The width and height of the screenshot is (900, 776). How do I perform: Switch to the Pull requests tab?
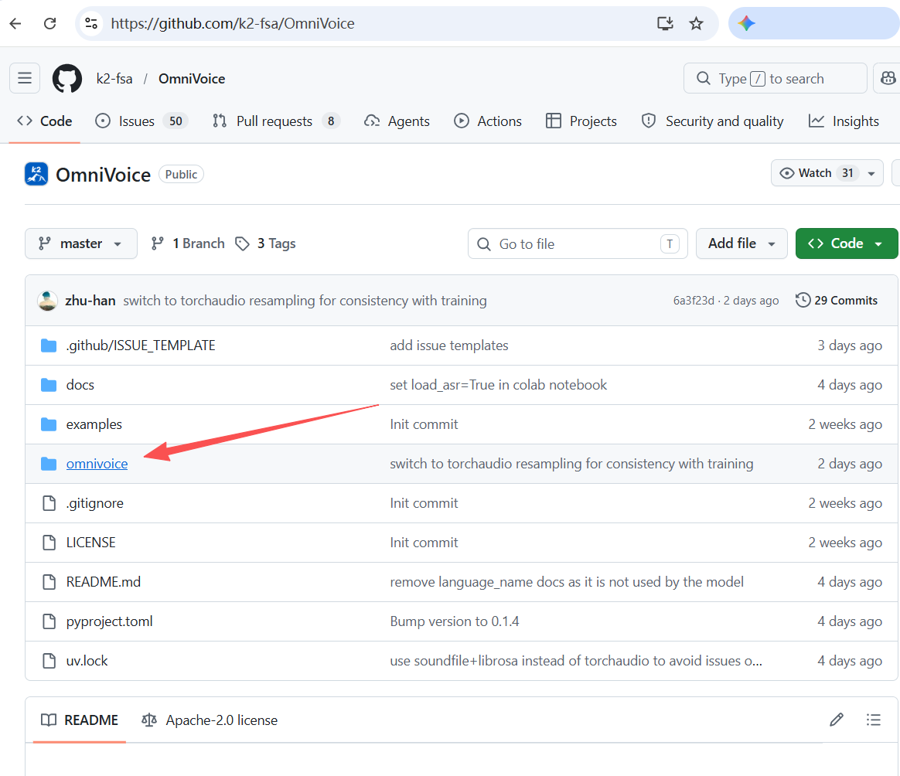click(x=274, y=121)
